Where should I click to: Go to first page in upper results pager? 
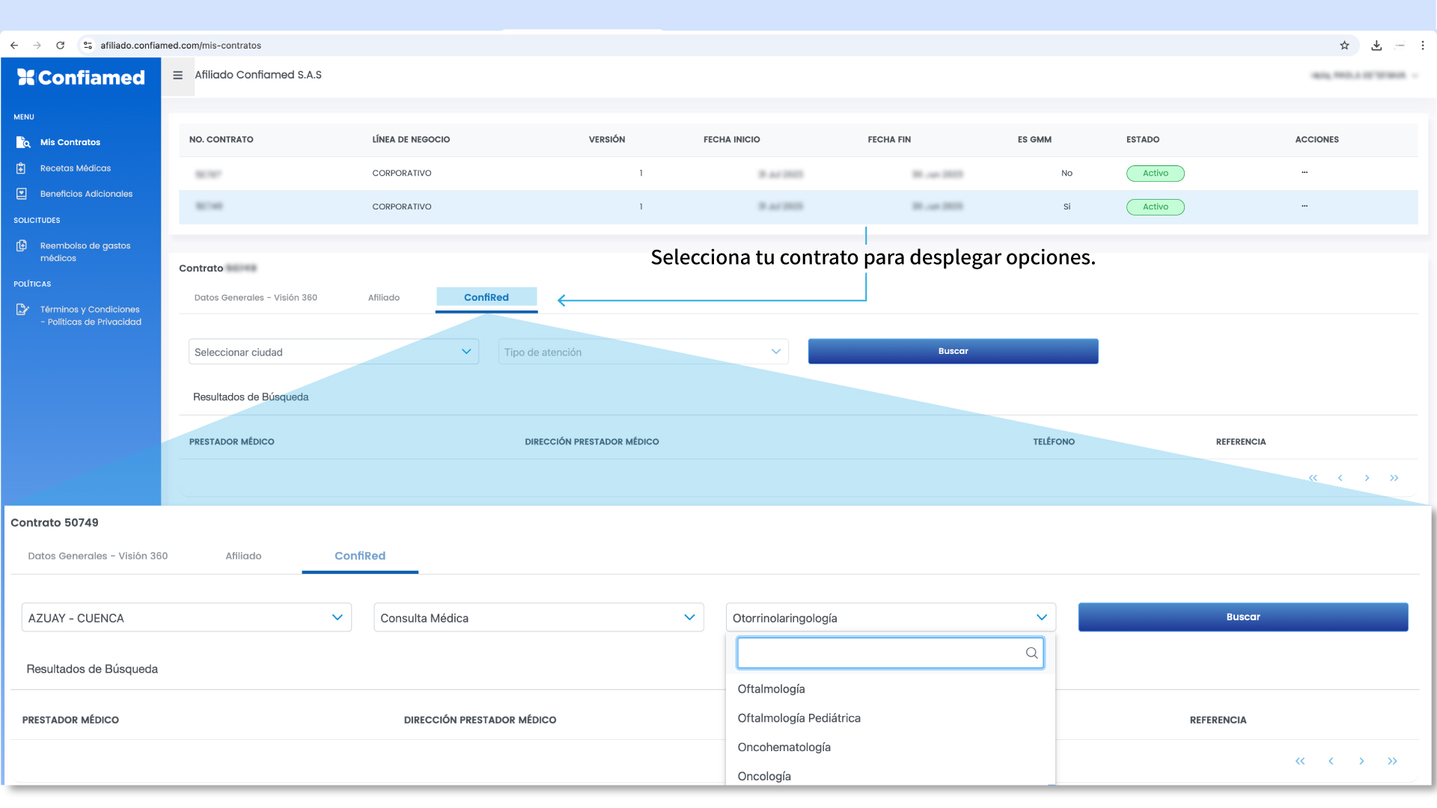(1313, 478)
